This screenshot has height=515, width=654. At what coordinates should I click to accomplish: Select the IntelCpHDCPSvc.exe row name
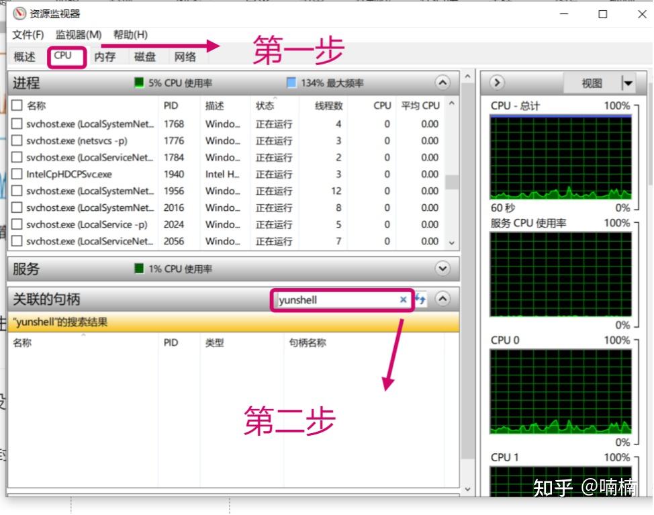point(68,175)
